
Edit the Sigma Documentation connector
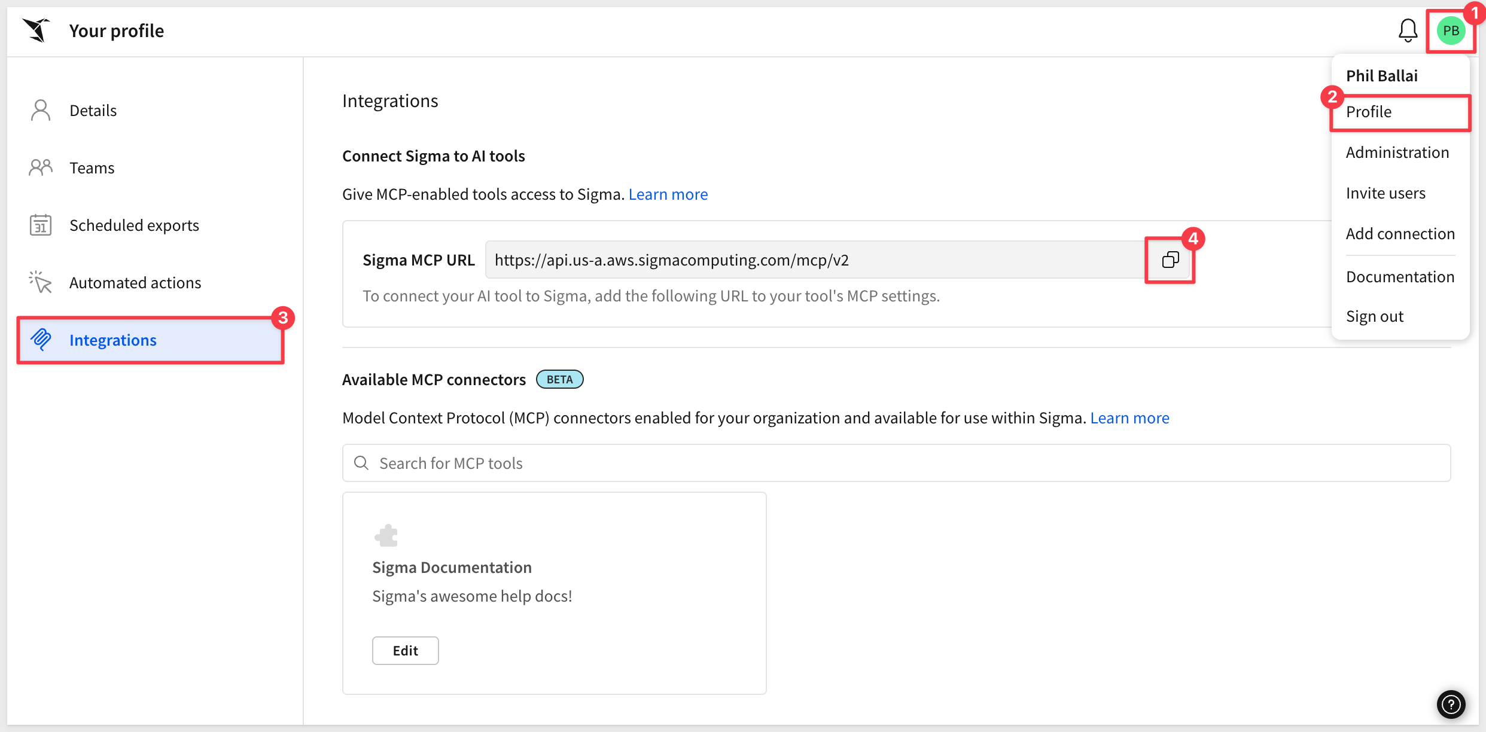(x=405, y=651)
